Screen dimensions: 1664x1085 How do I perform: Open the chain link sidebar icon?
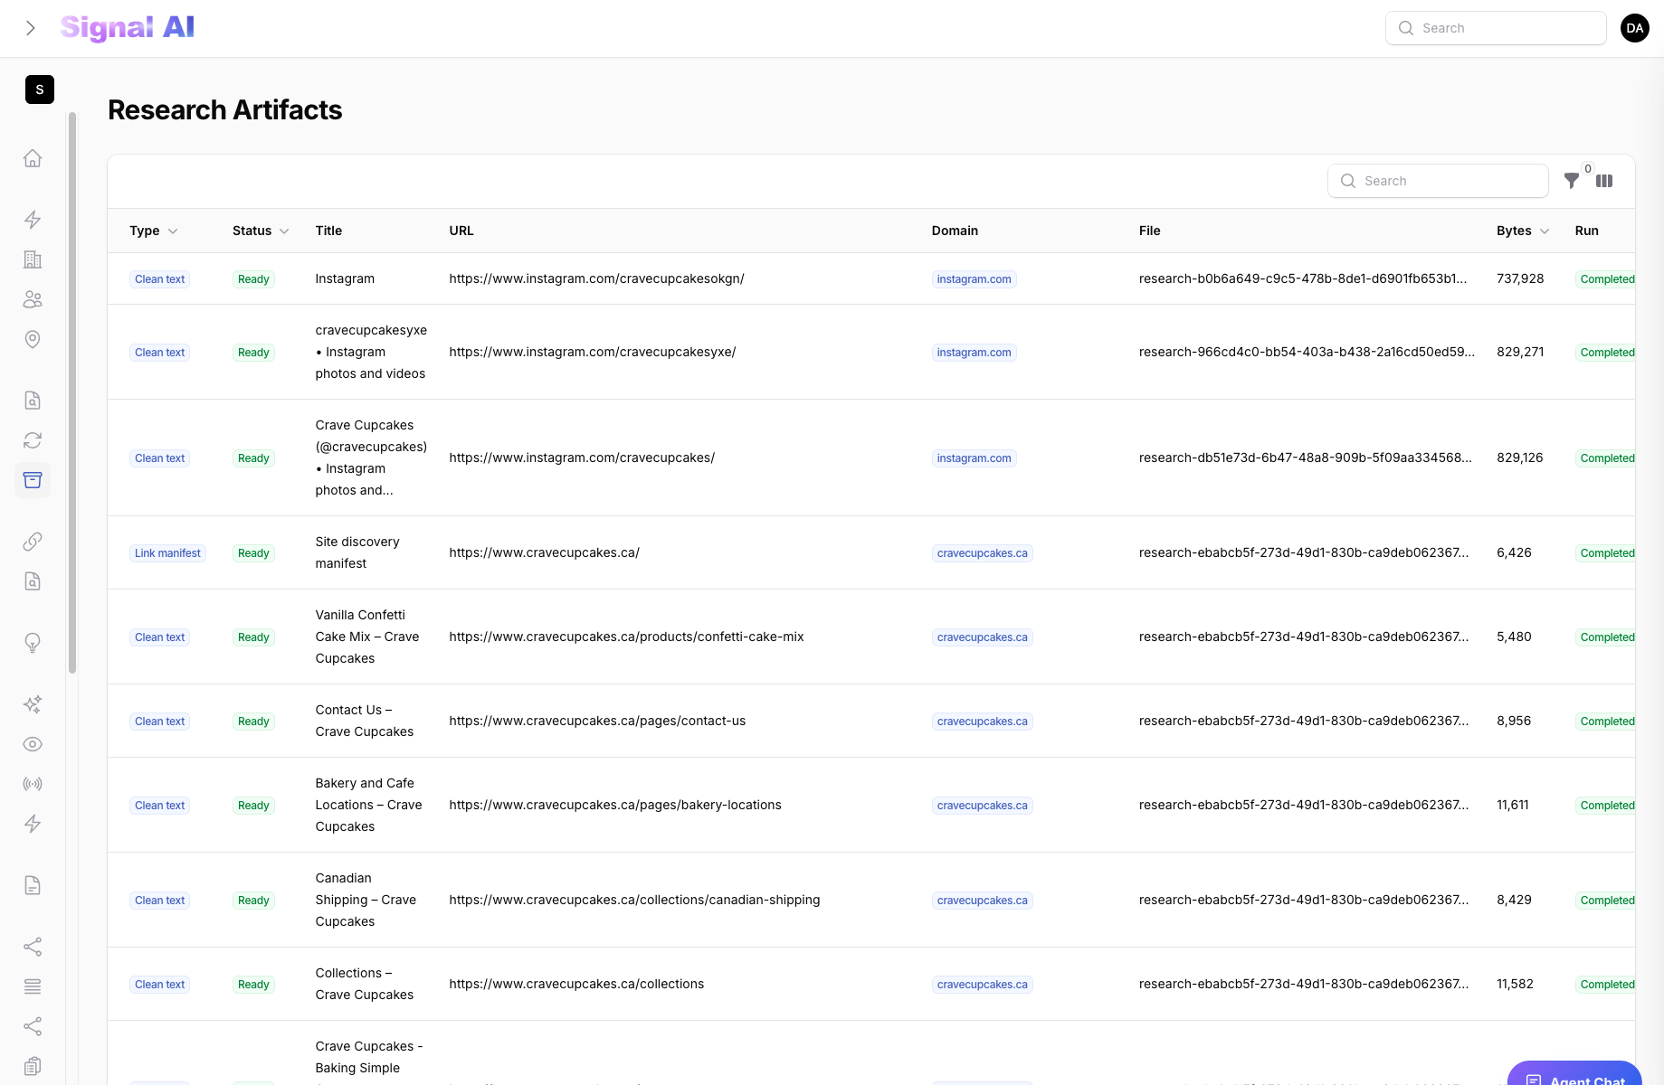point(33,542)
